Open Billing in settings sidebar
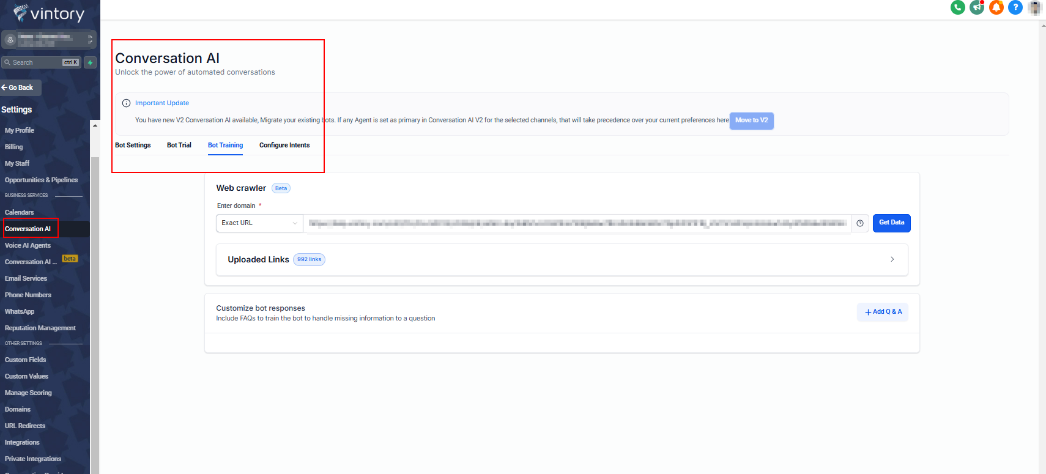 coord(14,147)
